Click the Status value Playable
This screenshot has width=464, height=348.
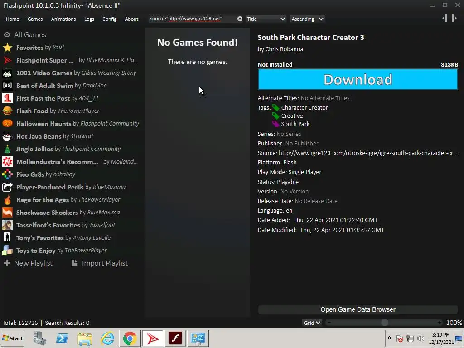coord(288,182)
